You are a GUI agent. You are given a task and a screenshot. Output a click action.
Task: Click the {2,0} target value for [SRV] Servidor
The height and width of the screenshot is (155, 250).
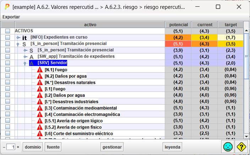click(231, 63)
